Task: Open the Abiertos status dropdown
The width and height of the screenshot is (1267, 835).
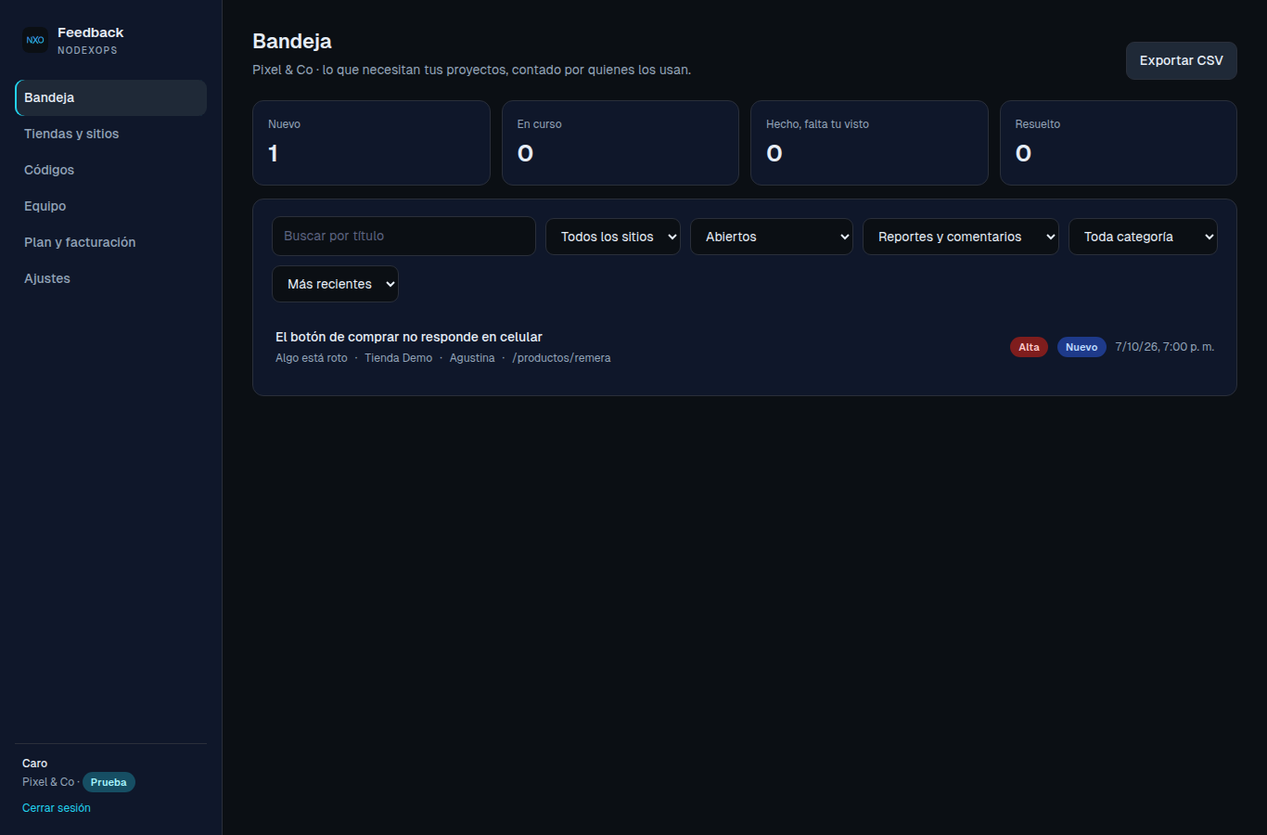Action: 772,237
